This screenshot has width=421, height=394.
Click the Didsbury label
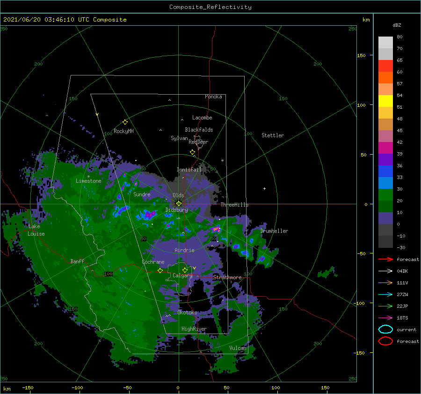coord(177,210)
